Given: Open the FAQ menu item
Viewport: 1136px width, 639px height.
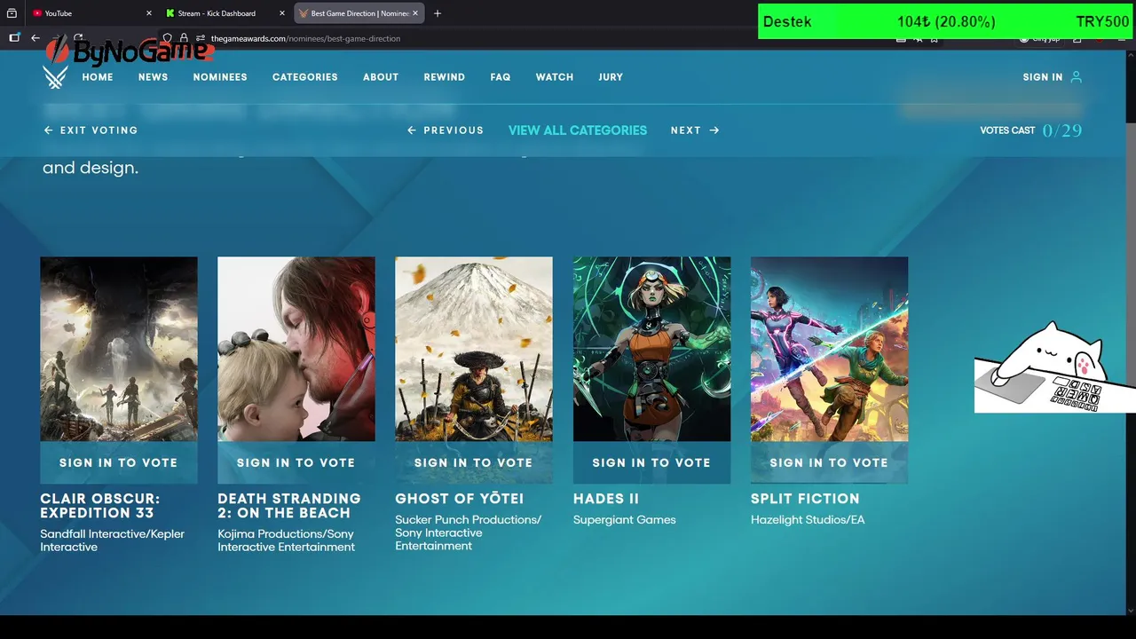Looking at the screenshot, I should click(501, 77).
